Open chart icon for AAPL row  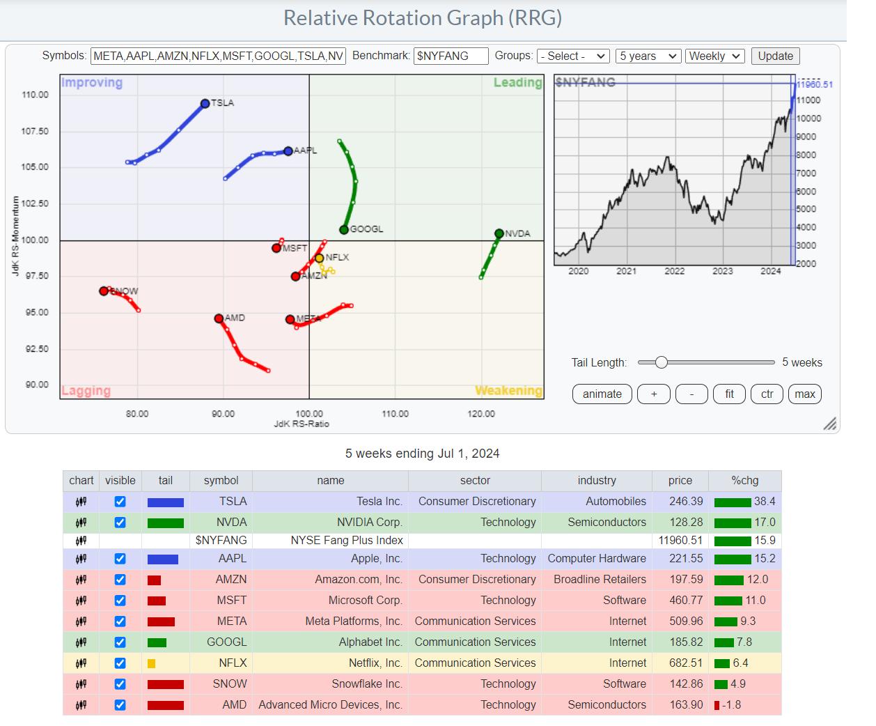(x=81, y=559)
